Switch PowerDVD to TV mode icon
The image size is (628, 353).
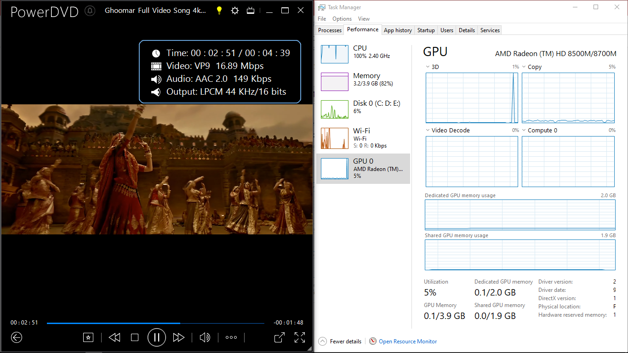point(251,11)
